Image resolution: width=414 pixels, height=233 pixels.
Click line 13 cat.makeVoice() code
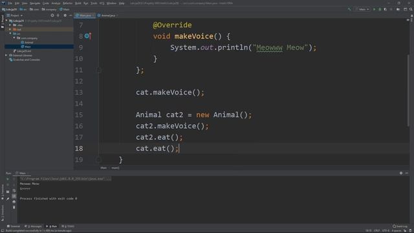pyautogui.click(x=169, y=93)
